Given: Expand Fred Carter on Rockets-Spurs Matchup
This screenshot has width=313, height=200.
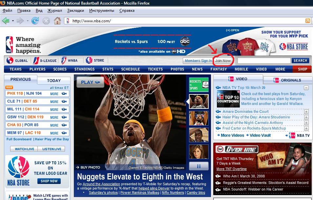Looking at the screenshot, I should (x=306, y=129).
